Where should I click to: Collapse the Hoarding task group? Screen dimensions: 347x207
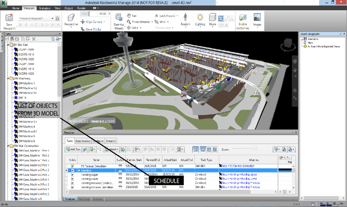click(79, 170)
